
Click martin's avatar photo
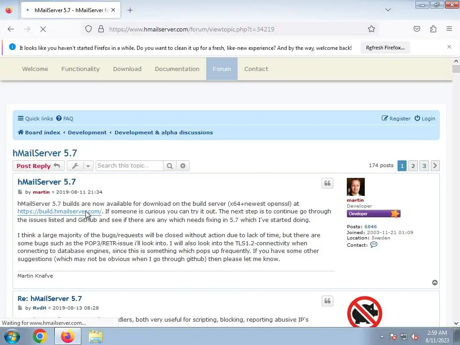click(x=356, y=187)
